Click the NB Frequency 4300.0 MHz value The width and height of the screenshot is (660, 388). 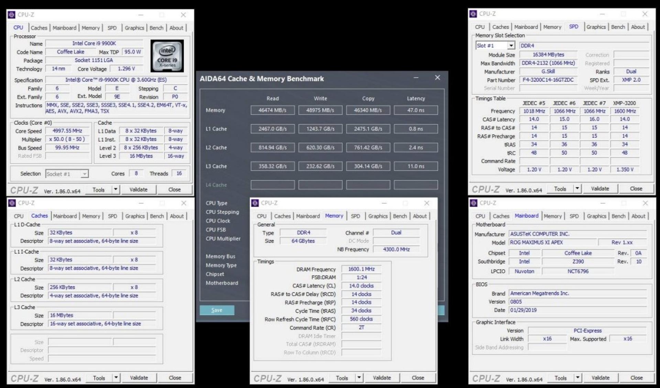(x=396, y=249)
